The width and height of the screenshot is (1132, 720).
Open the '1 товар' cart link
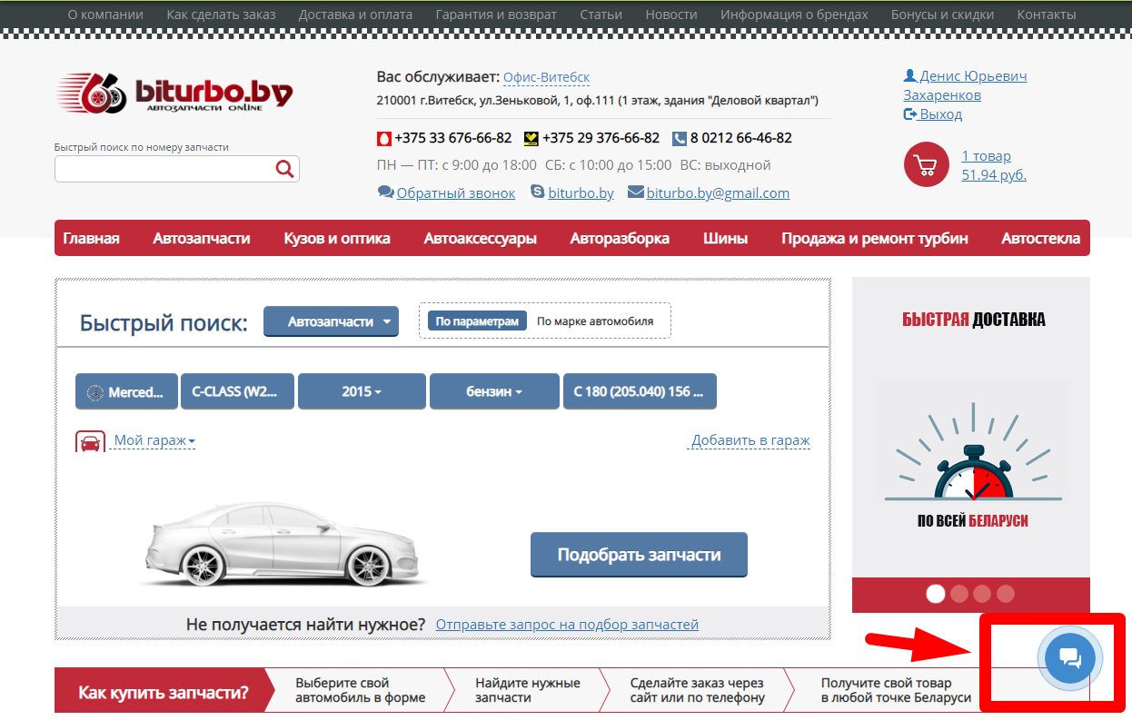coord(986,156)
